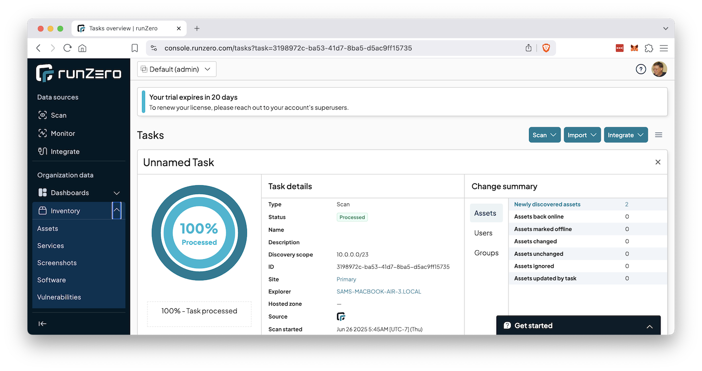Screen dimensions: 702x371
Task: Bookmark this page with bookmark icon
Action: coord(135,48)
